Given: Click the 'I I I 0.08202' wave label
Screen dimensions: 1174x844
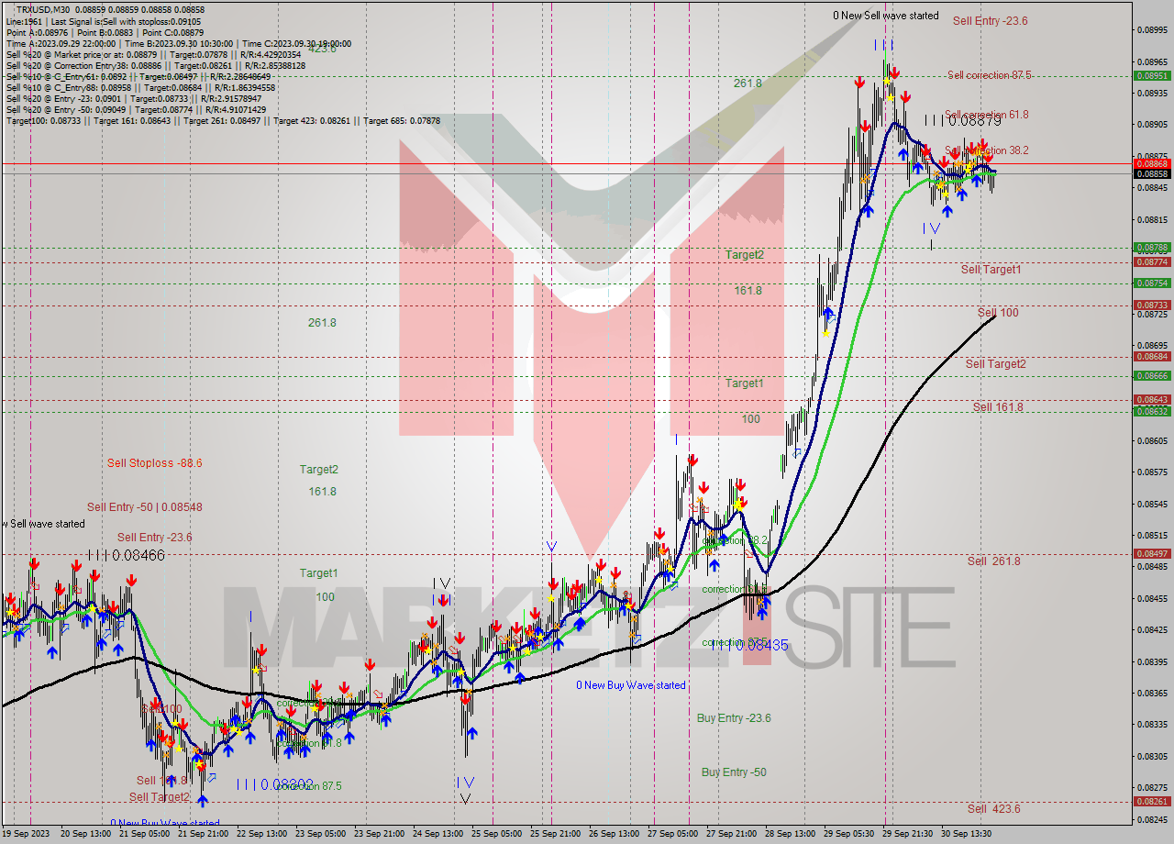Looking at the screenshot, I should pos(275,785).
